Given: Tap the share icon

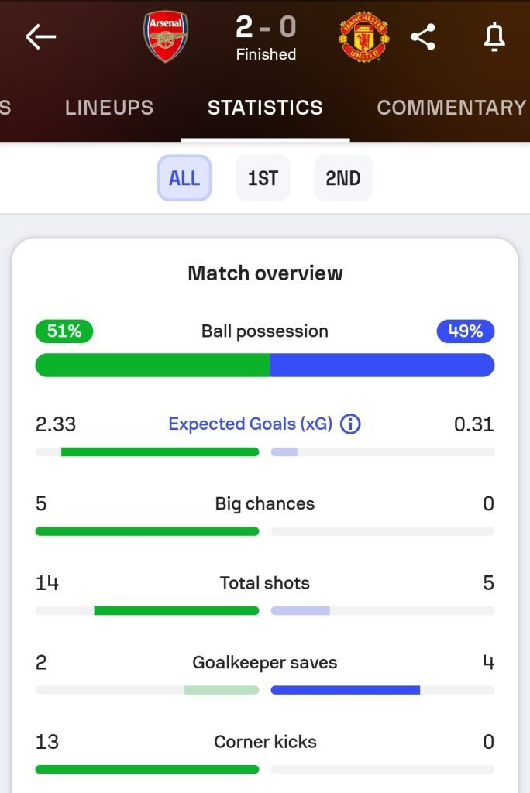Looking at the screenshot, I should [x=423, y=37].
